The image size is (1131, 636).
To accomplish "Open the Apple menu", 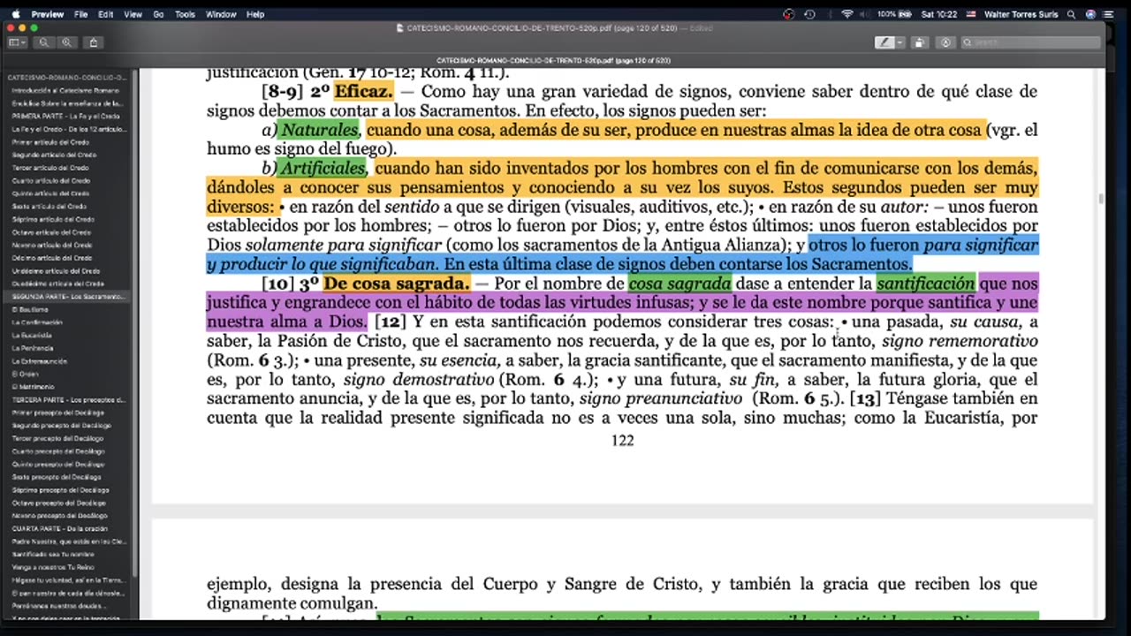I will pyautogui.click(x=17, y=14).
